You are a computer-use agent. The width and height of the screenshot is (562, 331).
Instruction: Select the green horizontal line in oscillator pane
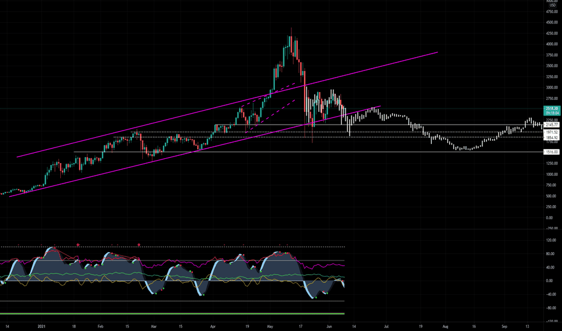click(x=172, y=314)
